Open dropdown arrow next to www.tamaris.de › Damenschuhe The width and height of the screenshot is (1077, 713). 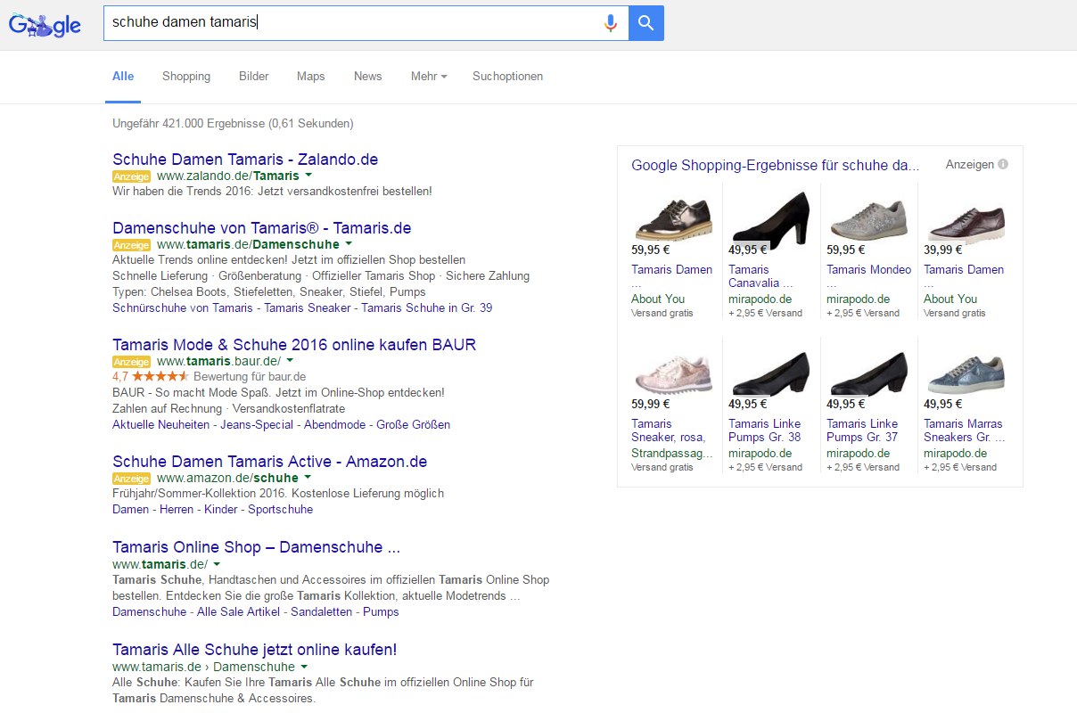tap(304, 667)
